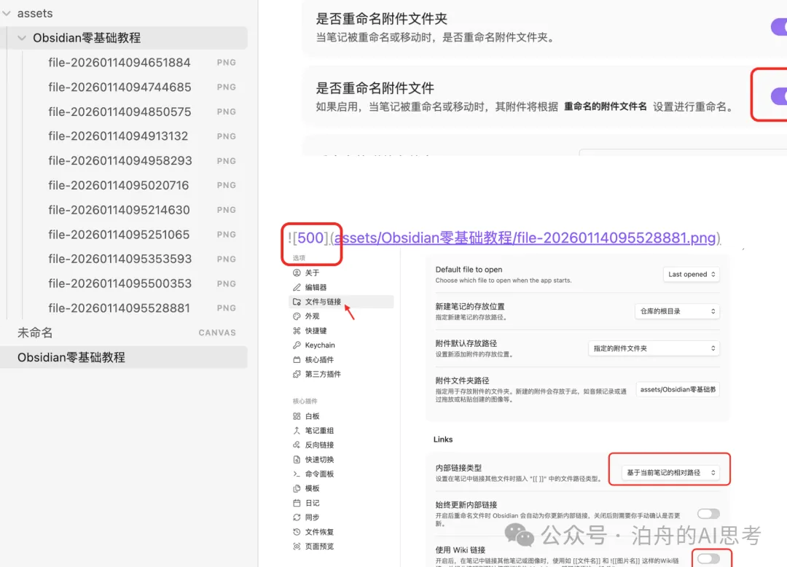787x567 pixels.
Task: Click the 模板 copy icon
Action: click(297, 488)
